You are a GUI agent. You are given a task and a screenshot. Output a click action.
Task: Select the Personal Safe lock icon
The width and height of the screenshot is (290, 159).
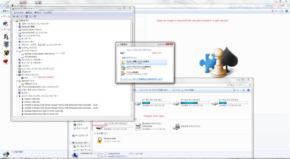coord(99,140)
